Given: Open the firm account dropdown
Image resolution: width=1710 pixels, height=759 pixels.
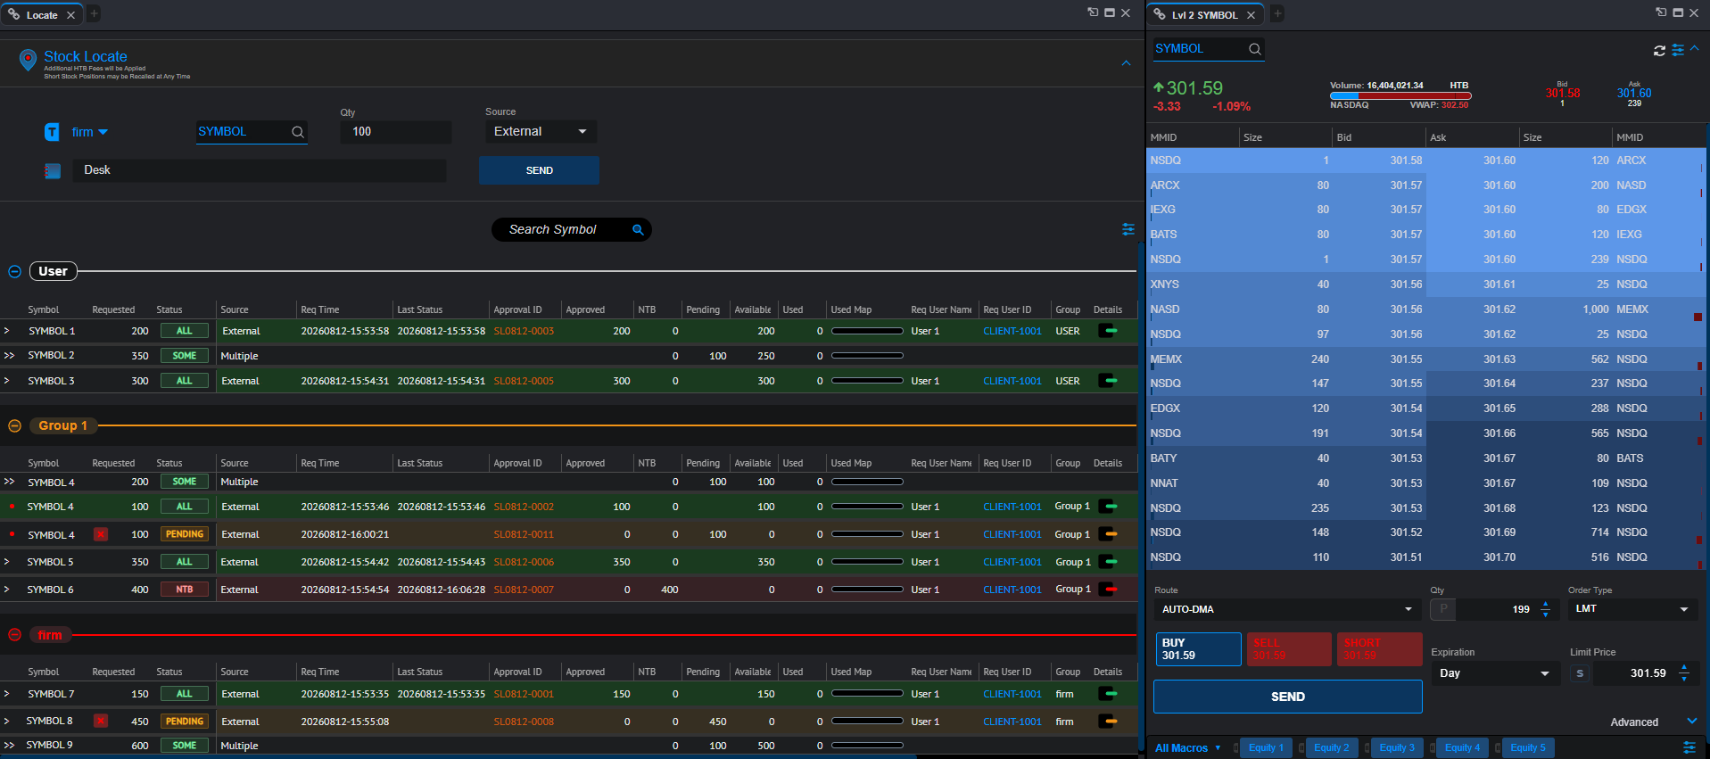Looking at the screenshot, I should [x=90, y=132].
